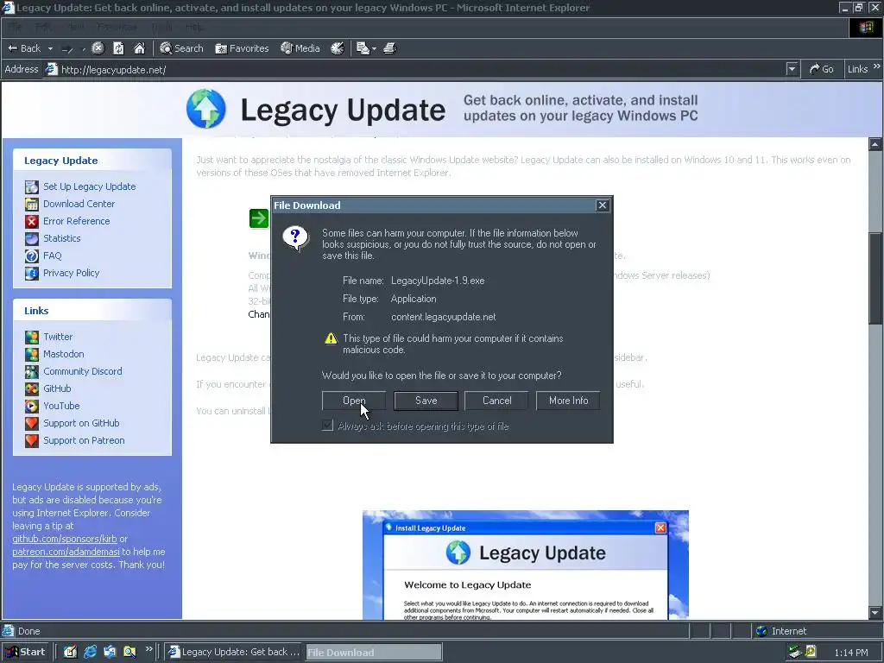
Task: Click the Privacy Policy sidebar icon
Action: 32,274
